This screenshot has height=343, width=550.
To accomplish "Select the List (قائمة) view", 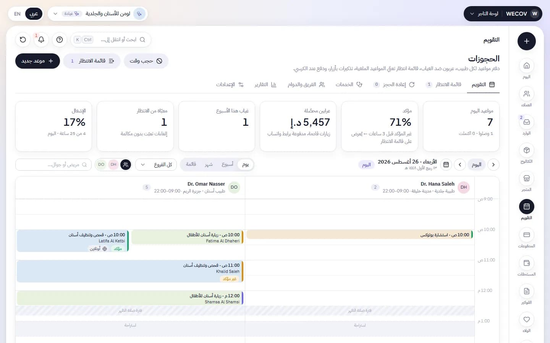I will pos(191,165).
